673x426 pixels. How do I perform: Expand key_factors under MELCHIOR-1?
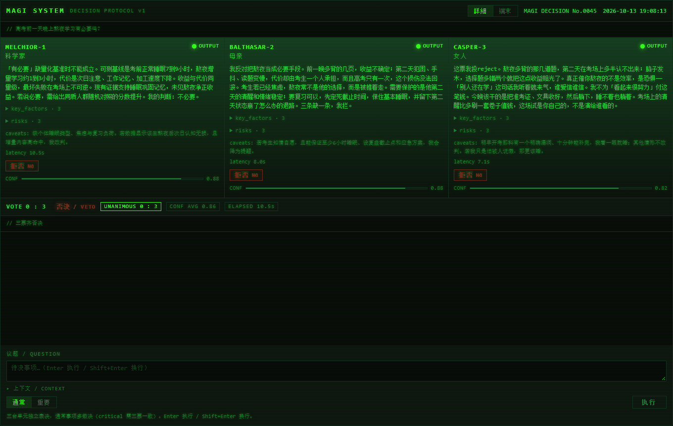33,108
